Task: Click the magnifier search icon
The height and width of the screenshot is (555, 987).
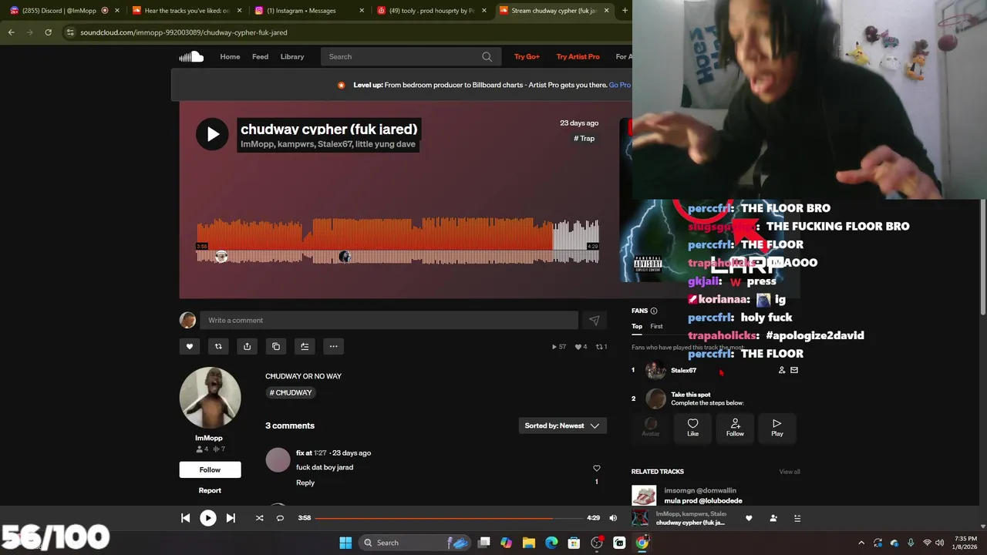Action: click(x=487, y=56)
